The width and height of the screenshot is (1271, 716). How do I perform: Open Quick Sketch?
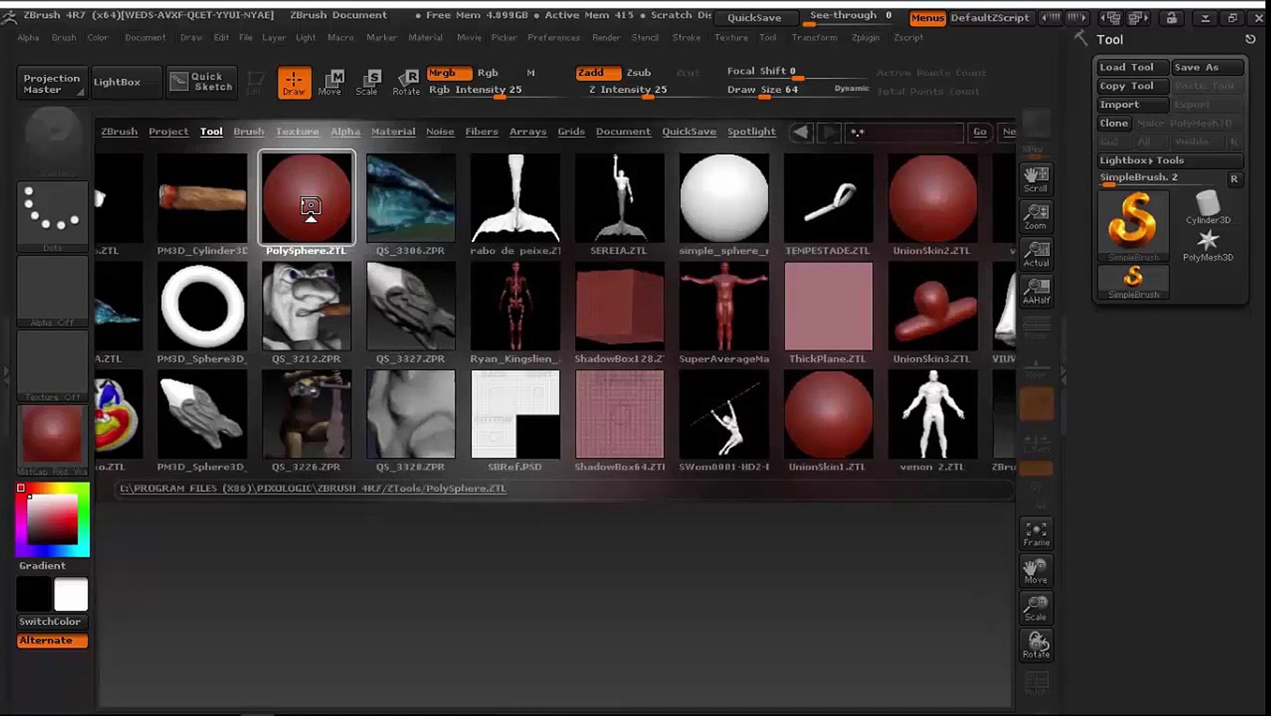point(202,82)
